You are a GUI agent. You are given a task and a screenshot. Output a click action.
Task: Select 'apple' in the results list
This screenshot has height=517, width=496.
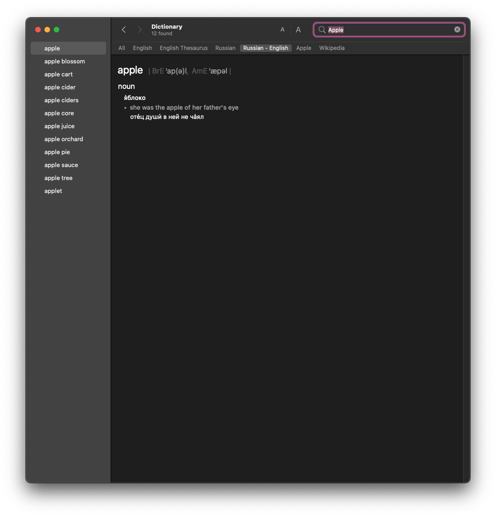point(69,49)
